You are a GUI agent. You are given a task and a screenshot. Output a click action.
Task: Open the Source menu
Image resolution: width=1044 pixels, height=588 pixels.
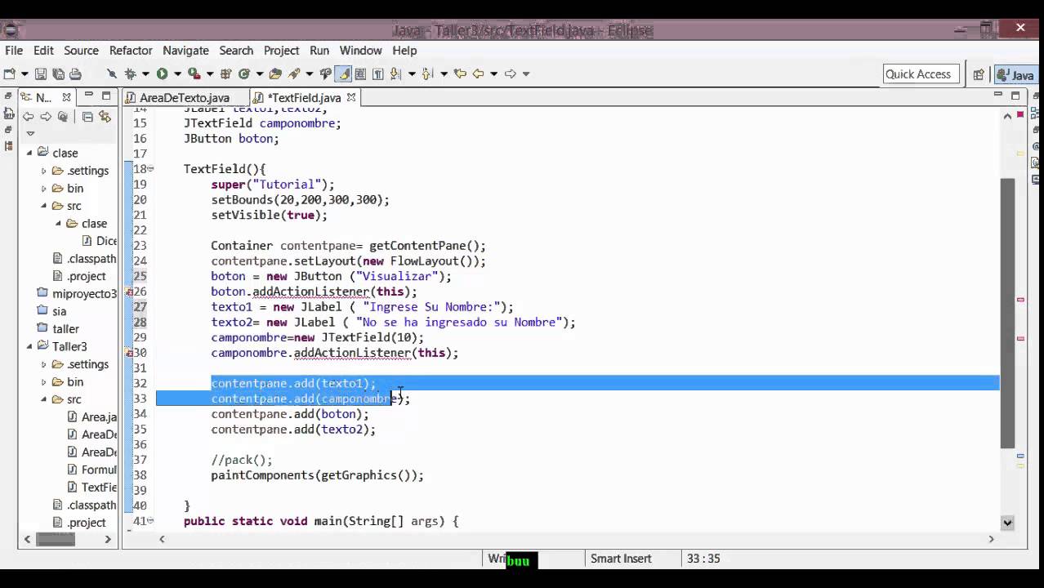tap(81, 51)
